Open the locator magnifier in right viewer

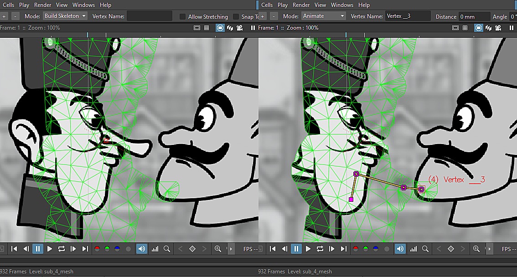tap(425, 249)
